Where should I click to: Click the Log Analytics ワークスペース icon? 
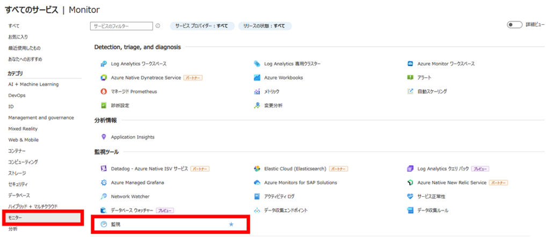coord(104,64)
